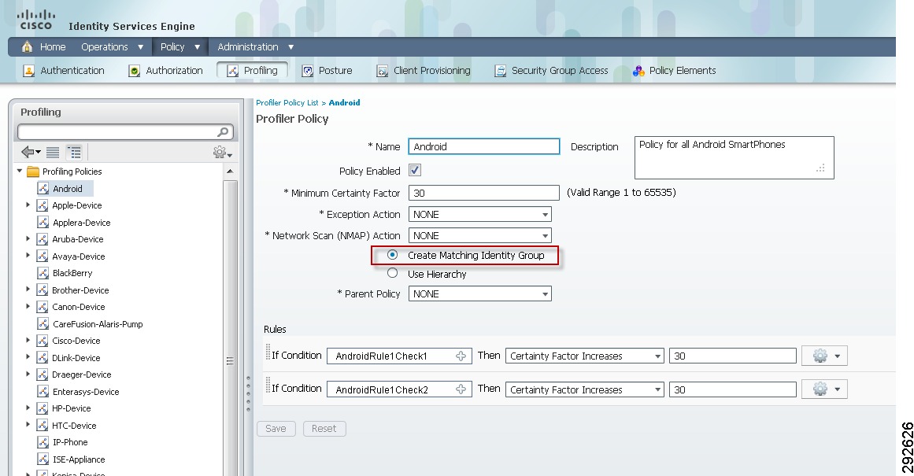
Task: Select the Create Matching Identity Group radio button
Action: tap(393, 255)
